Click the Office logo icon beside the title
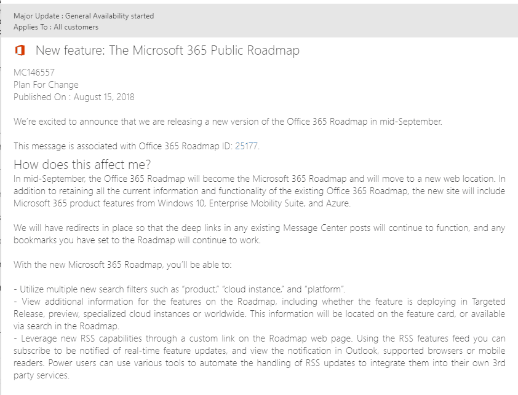The width and height of the screenshot is (518, 395). click(19, 50)
